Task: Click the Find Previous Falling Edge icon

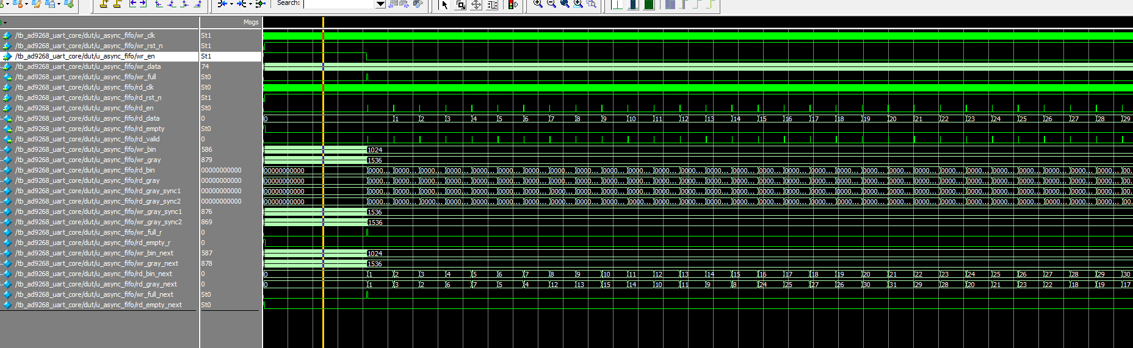Action: click(159, 4)
